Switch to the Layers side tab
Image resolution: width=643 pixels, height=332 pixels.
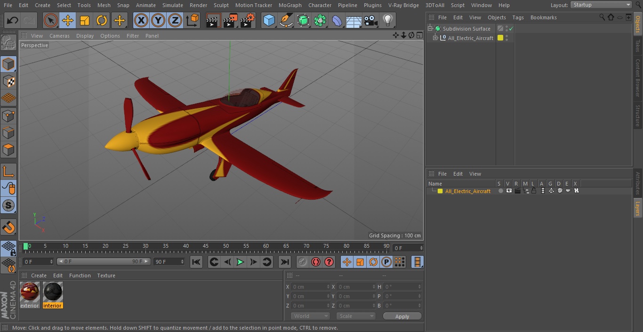pyautogui.click(x=638, y=208)
